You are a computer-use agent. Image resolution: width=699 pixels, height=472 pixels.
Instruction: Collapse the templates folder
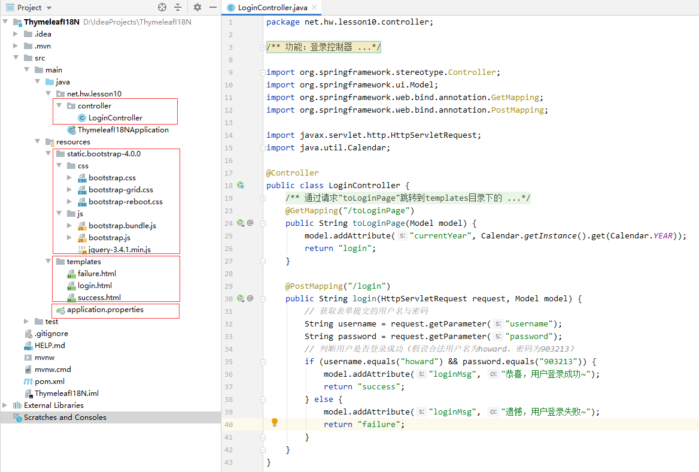click(x=48, y=261)
